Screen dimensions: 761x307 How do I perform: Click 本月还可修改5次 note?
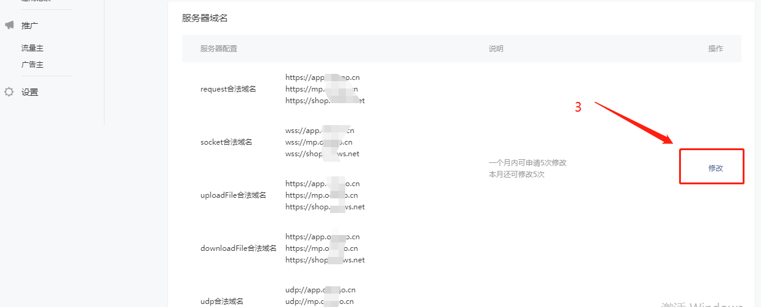point(517,174)
